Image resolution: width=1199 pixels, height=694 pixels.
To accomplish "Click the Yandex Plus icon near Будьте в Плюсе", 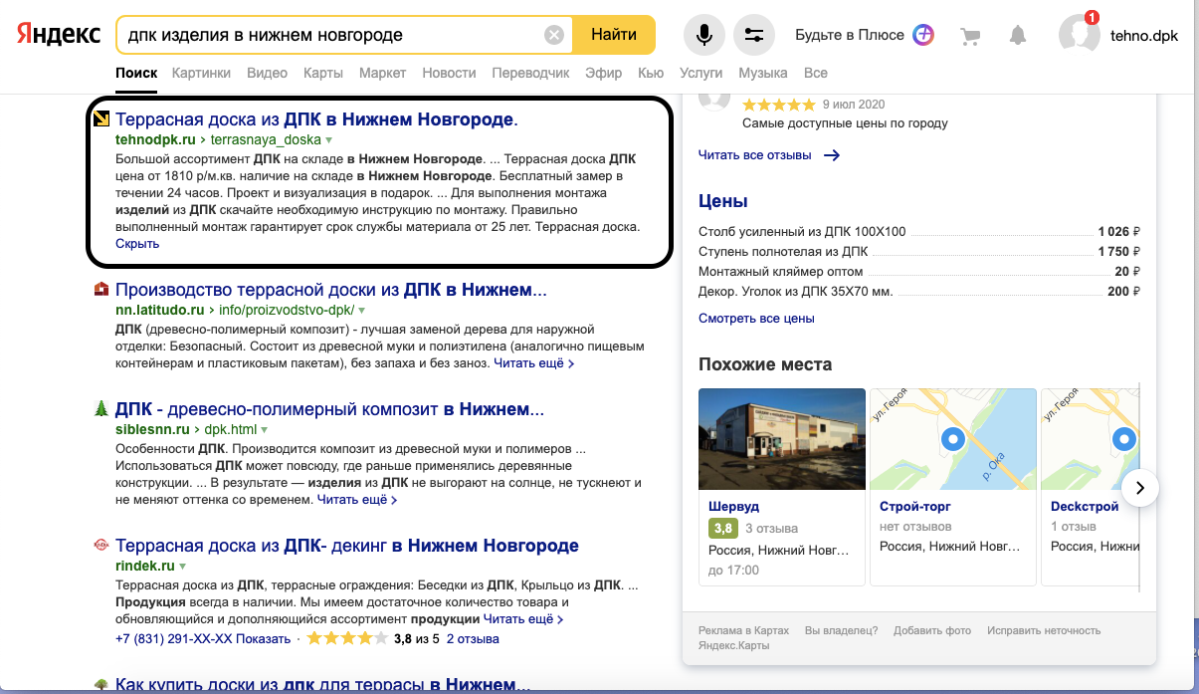I will click(923, 34).
